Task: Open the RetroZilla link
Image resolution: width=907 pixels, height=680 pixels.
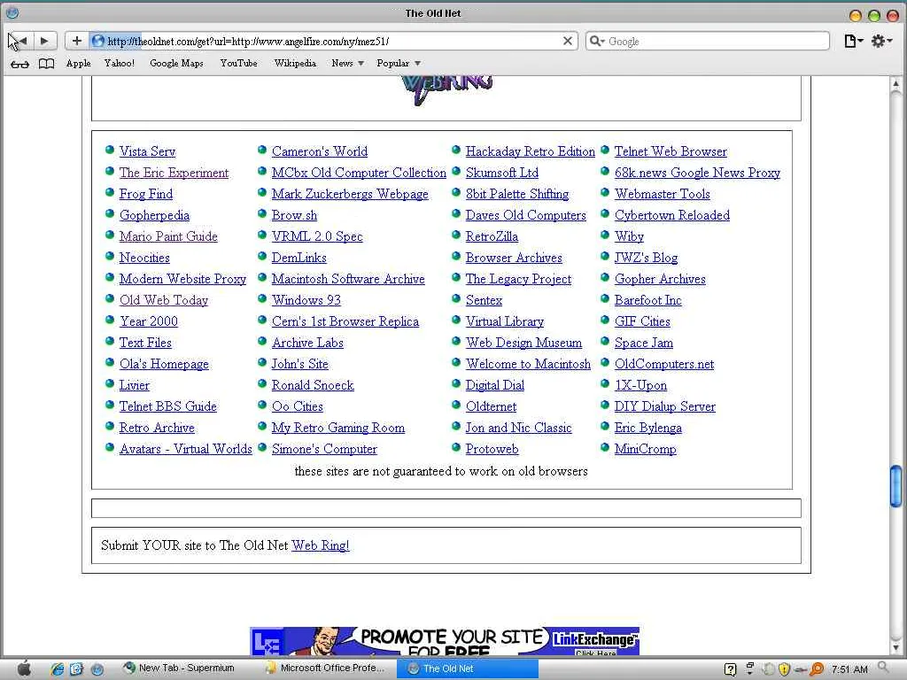Action: [492, 236]
